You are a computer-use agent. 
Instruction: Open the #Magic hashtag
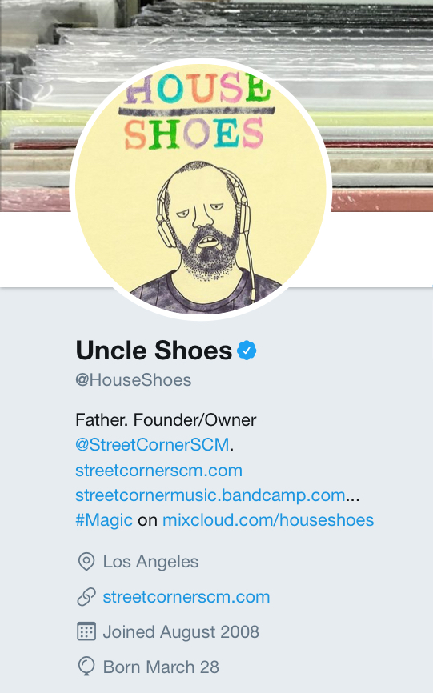click(104, 520)
